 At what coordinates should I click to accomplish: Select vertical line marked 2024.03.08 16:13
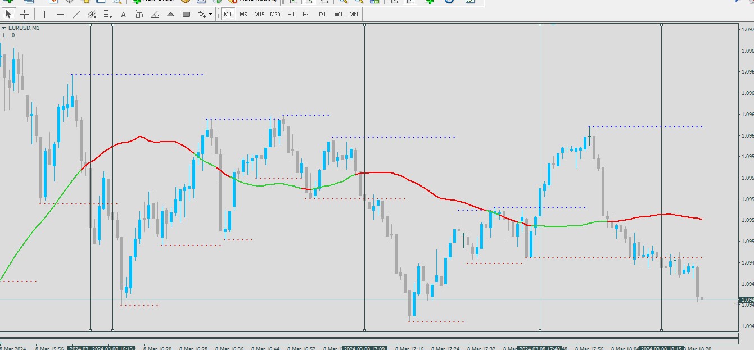point(112,177)
